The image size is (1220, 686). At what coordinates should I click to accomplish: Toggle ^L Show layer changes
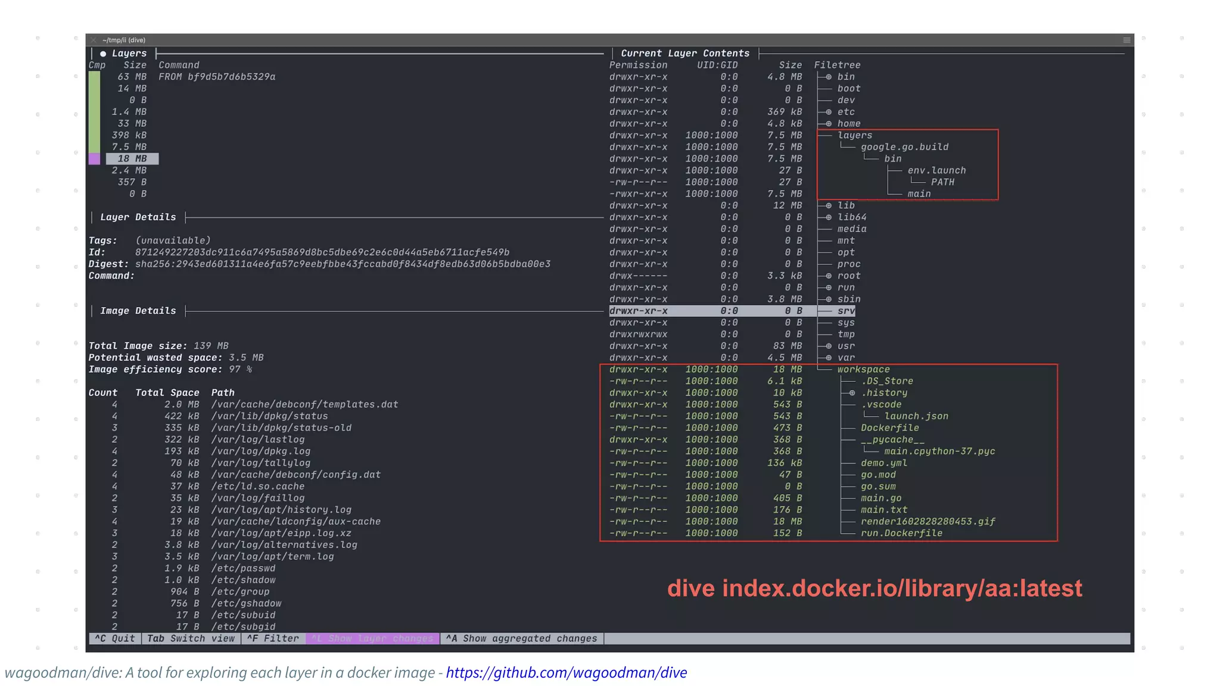373,638
